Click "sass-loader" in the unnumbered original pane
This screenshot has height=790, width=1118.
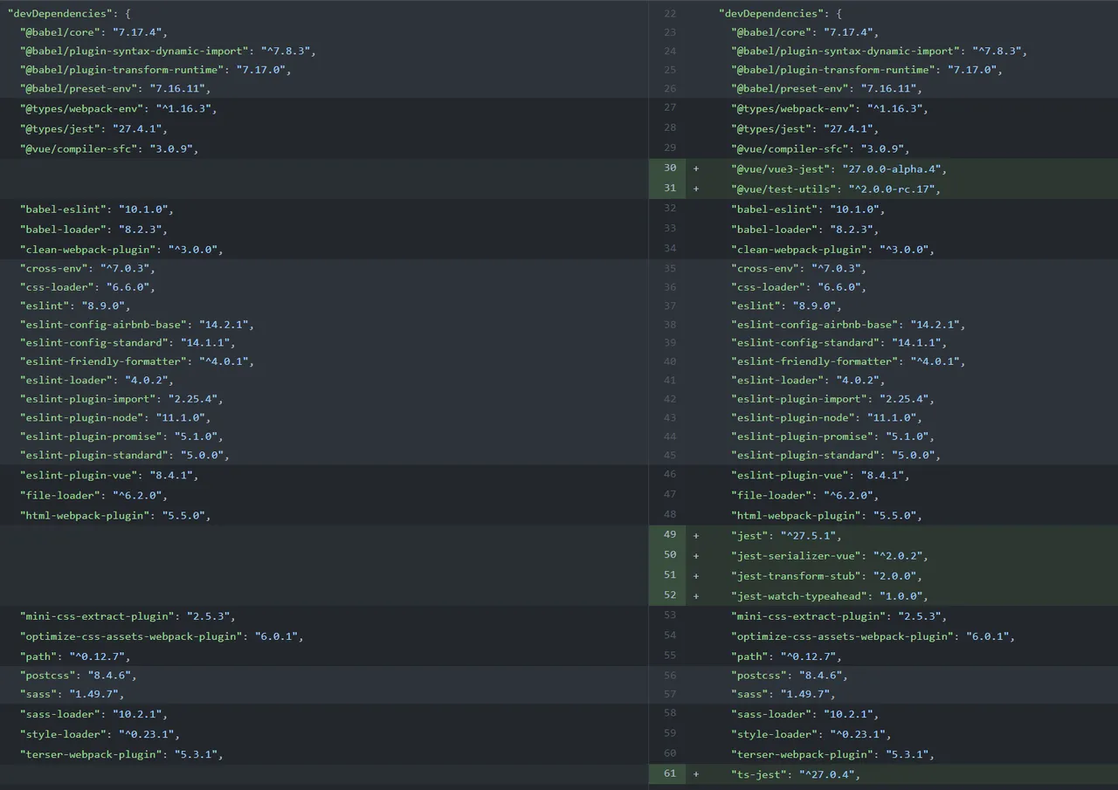pos(60,714)
